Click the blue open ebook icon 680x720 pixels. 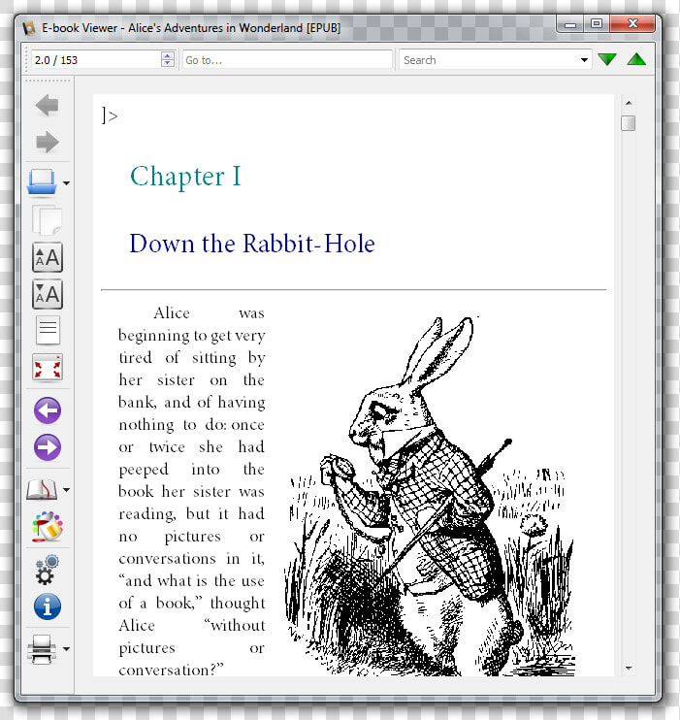(x=42, y=181)
